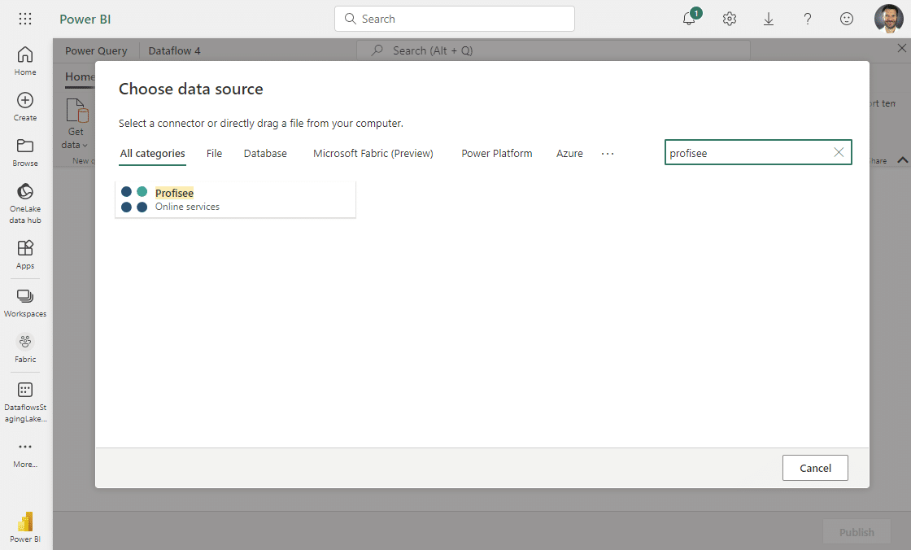The width and height of the screenshot is (911, 550).
Task: Click the top Power BI Search box
Action: pyautogui.click(x=455, y=19)
